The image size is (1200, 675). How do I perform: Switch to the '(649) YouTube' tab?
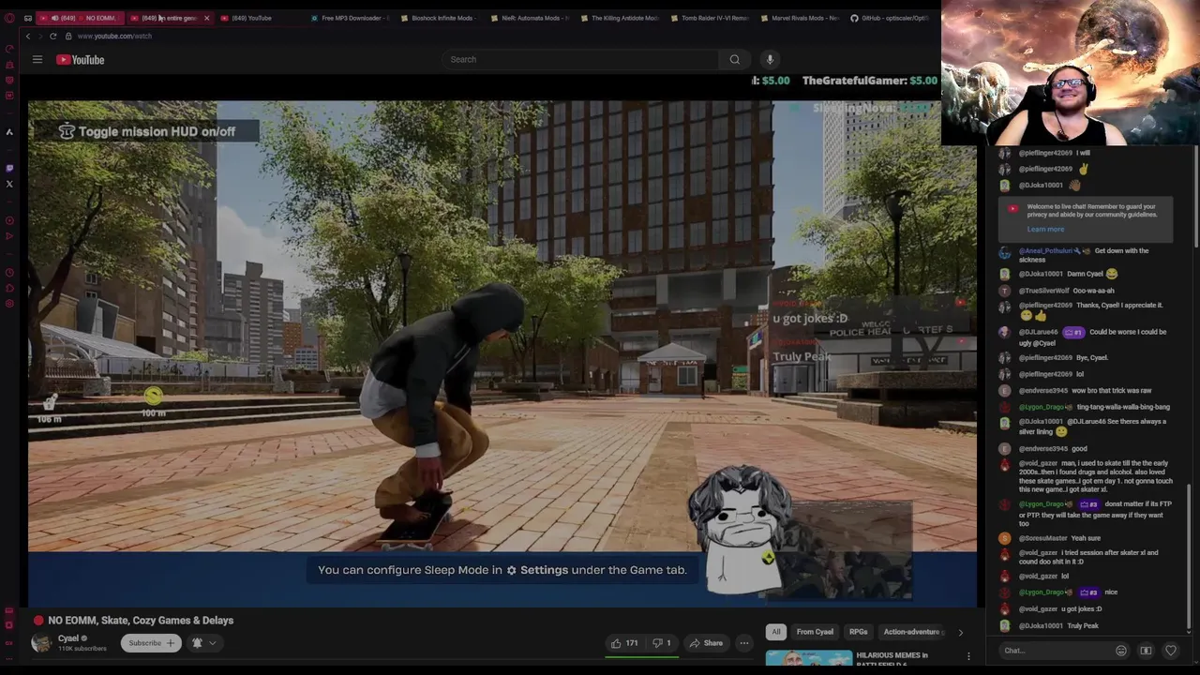[x=253, y=18]
